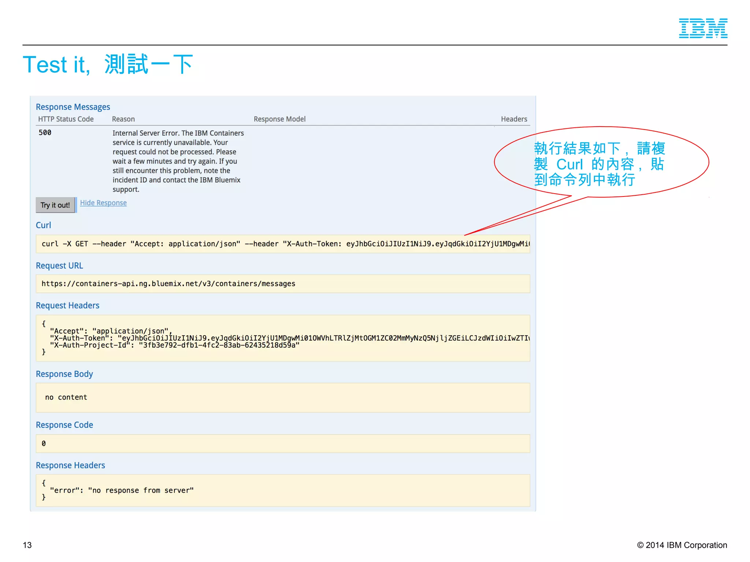Click the 'Response Headers' section heading
Image resolution: width=750 pixels, height=562 pixels.
[x=70, y=465]
